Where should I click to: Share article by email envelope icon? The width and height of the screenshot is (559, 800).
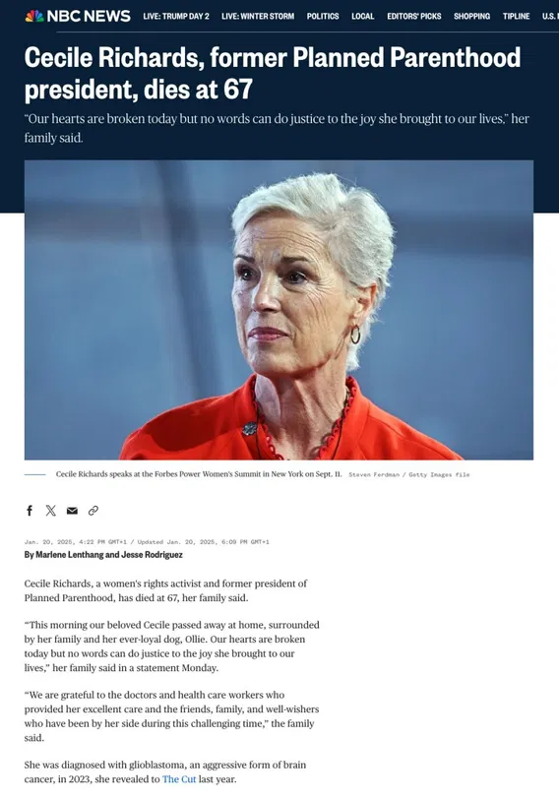(x=72, y=510)
